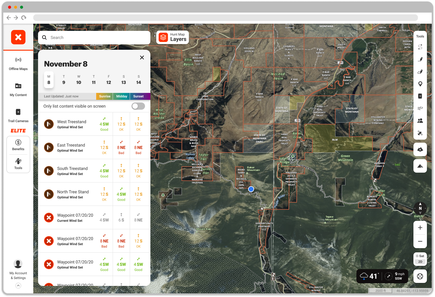Click the mountain terrain button
The image size is (435, 297).
click(x=420, y=166)
